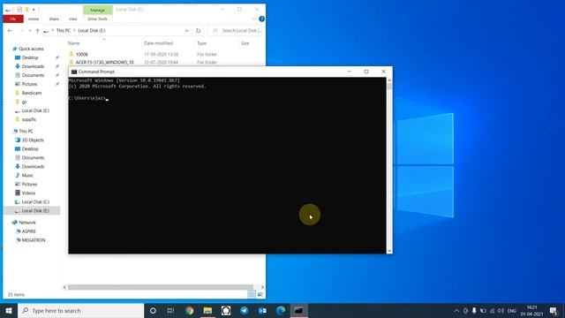
Task: Sort by Date modified column header
Action: point(159,43)
